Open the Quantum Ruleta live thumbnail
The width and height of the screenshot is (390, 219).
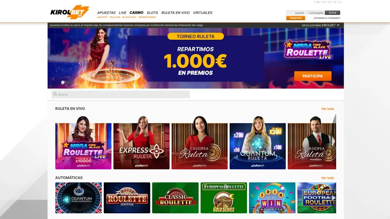258,143
